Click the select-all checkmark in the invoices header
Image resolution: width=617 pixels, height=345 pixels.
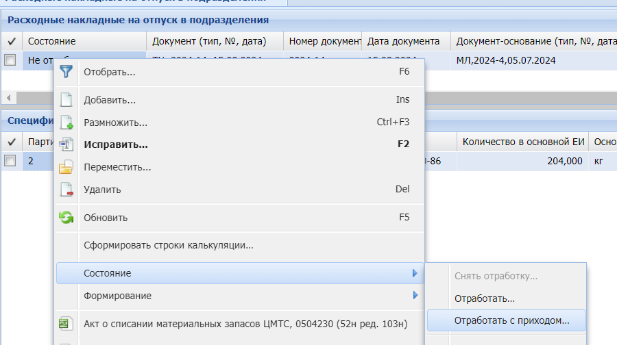point(11,41)
